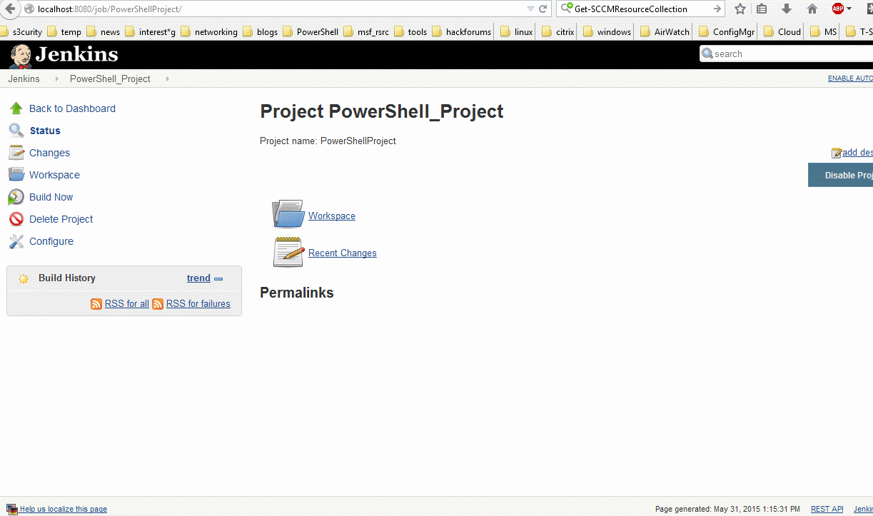Click the Back to Dashboard arrow icon

click(16, 108)
